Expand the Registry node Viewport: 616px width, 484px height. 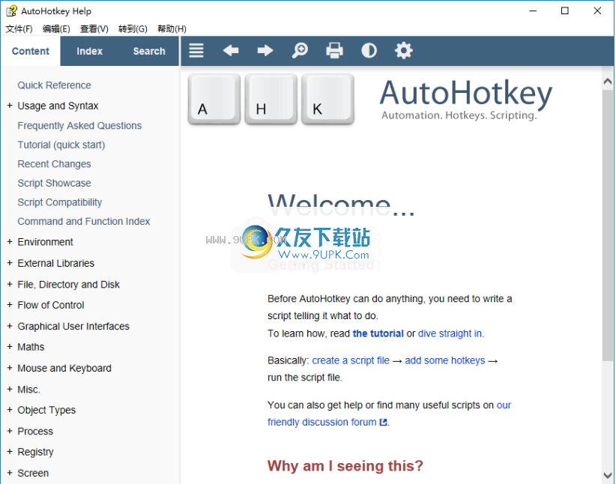pyautogui.click(x=10, y=452)
